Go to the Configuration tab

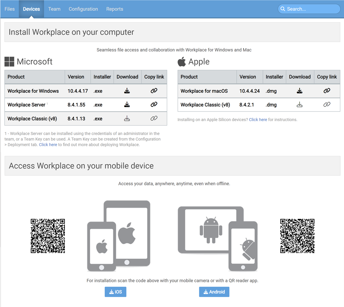[83, 9]
